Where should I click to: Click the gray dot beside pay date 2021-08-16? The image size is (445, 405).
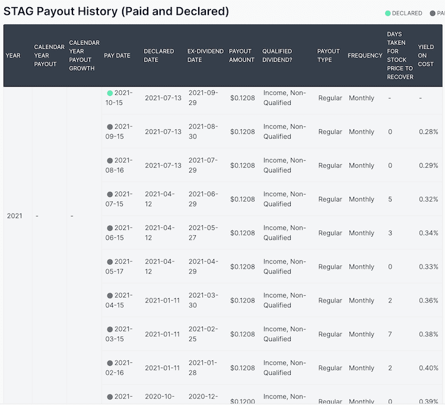110,161
